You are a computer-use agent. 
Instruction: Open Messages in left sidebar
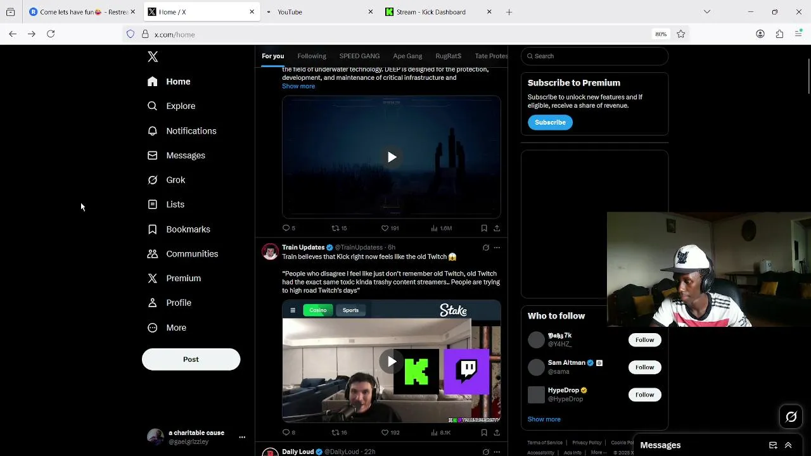click(176, 156)
